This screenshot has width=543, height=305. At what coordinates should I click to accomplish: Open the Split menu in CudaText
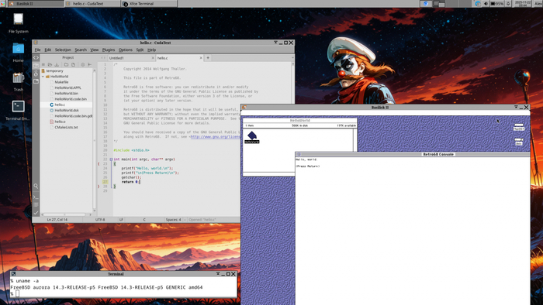(x=140, y=50)
